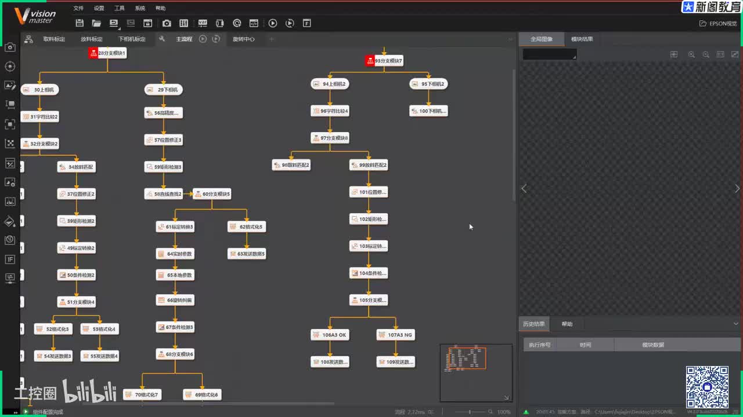Switch to the 旋转中心 flow tab
743x417 pixels.
pos(243,39)
